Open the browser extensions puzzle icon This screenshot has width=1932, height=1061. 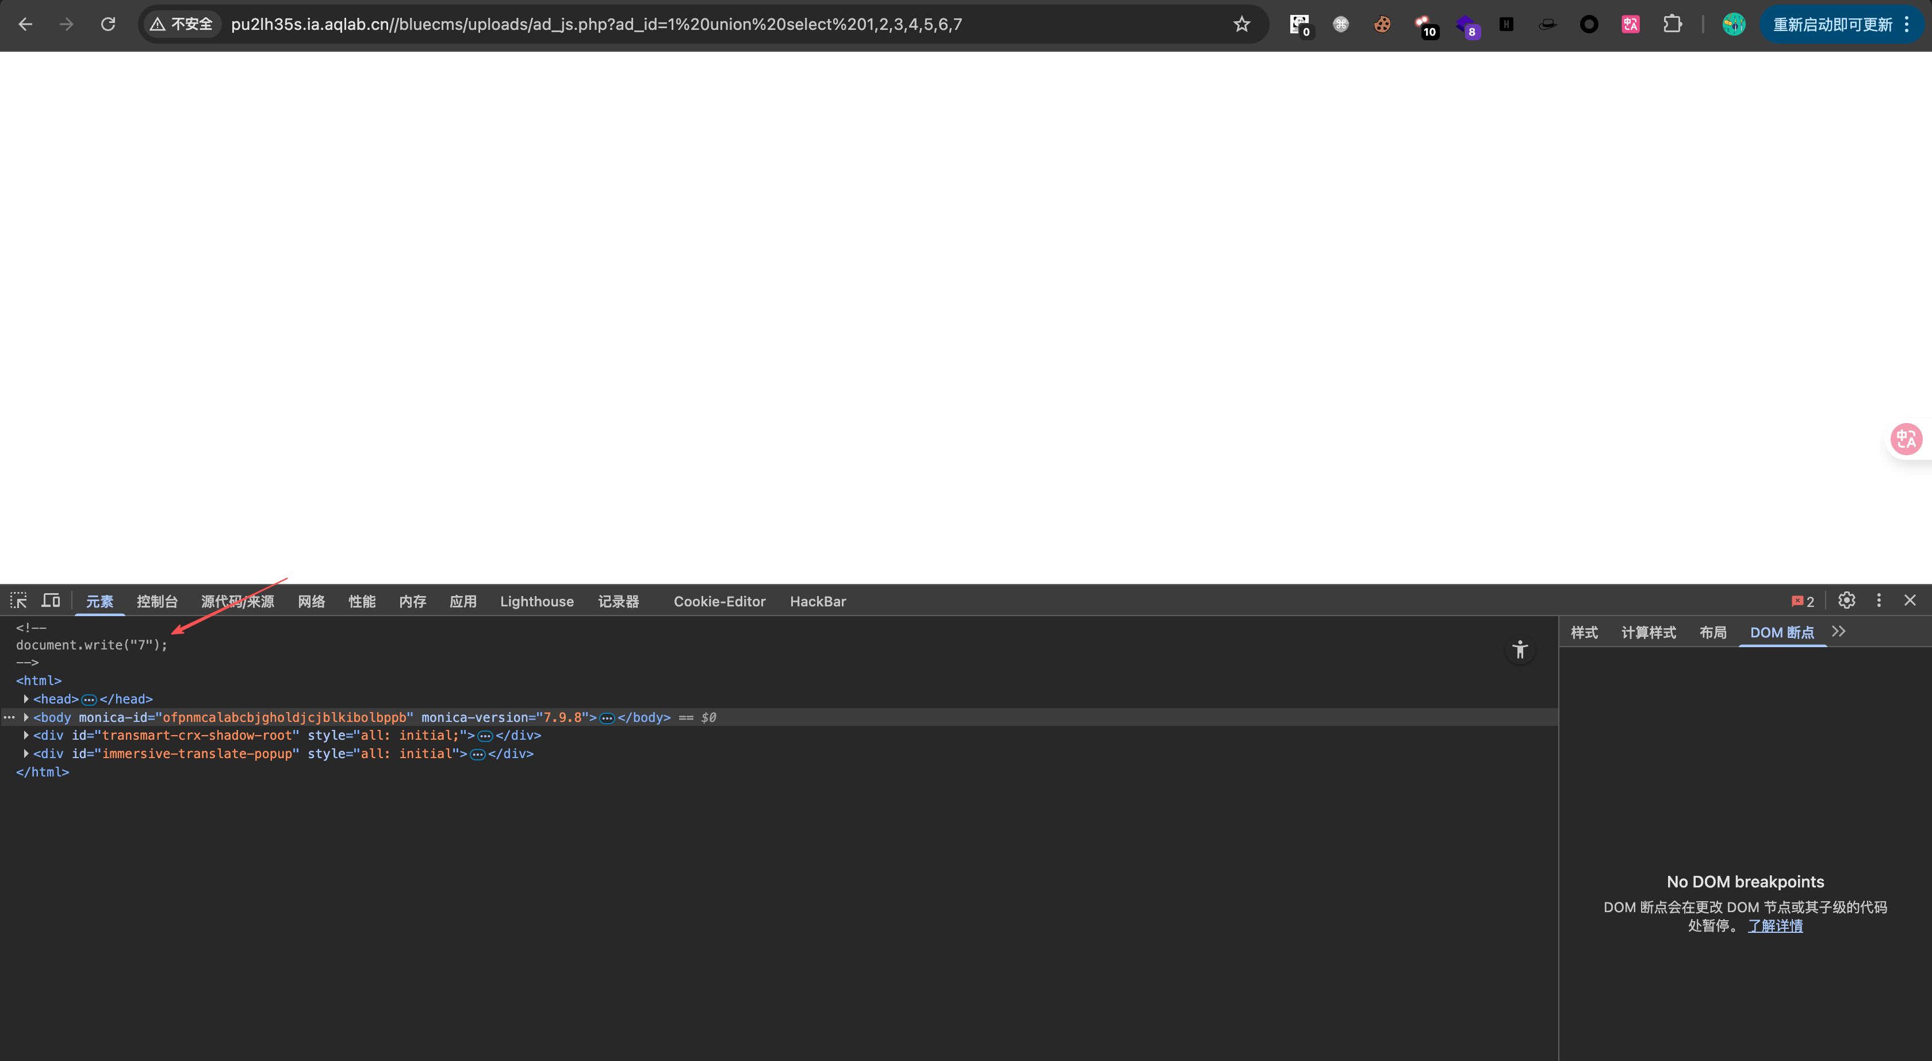(x=1672, y=25)
